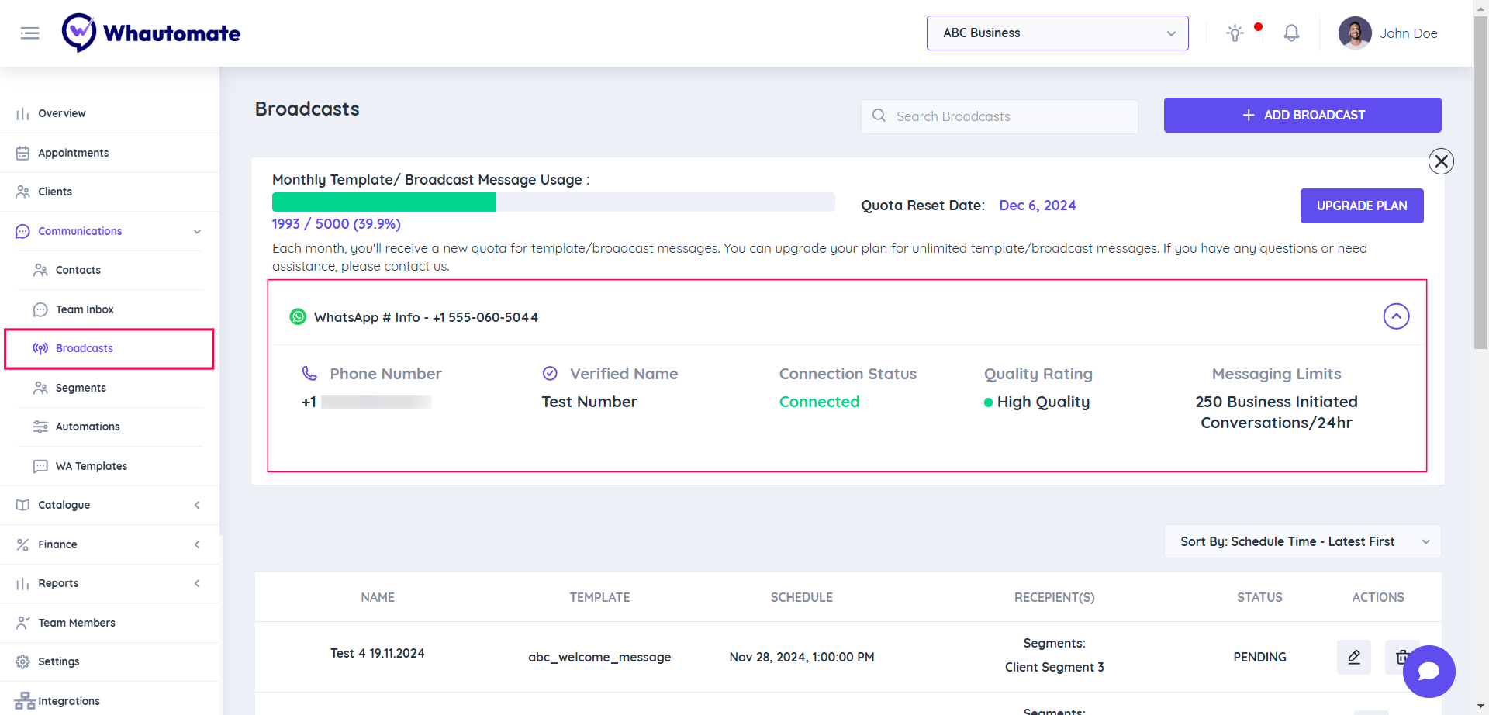Open the Sort By dropdown
Image resolution: width=1489 pixels, height=715 pixels.
pos(1302,541)
